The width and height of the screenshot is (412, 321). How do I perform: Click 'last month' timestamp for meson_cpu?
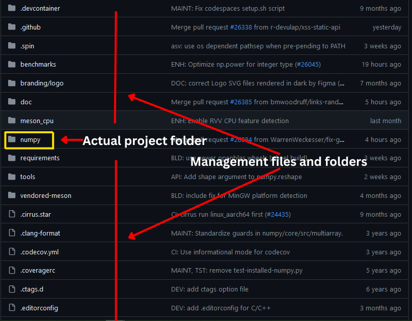tap(386, 121)
